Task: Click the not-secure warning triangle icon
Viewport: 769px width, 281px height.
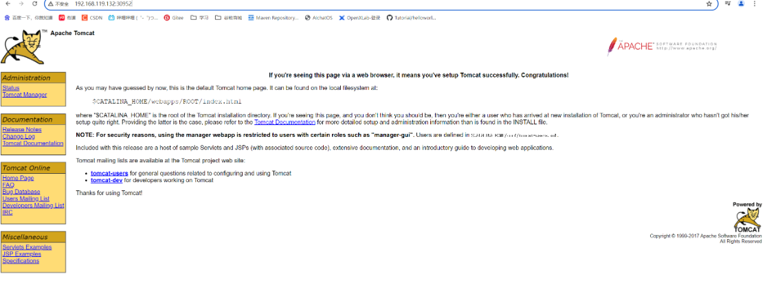Action: pos(51,3)
